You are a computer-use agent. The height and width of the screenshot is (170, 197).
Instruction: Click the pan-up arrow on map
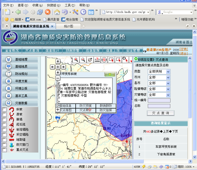(x=58, y=61)
